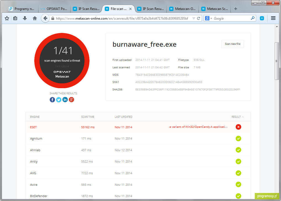Open a new tab with plus button

click(236, 9)
